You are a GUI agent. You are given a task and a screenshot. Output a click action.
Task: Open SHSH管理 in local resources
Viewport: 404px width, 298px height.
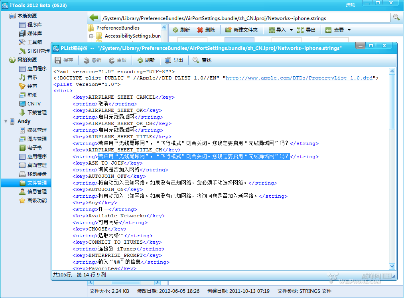38,51
